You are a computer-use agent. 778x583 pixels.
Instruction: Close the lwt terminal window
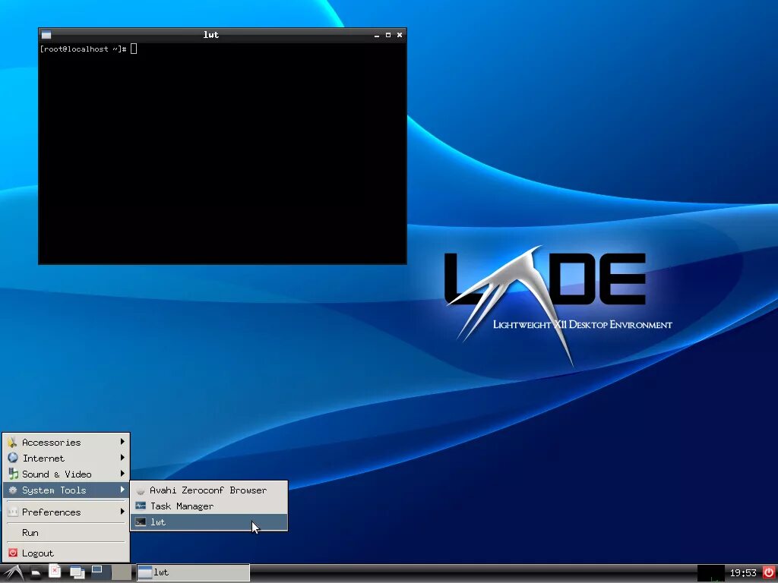(x=400, y=35)
